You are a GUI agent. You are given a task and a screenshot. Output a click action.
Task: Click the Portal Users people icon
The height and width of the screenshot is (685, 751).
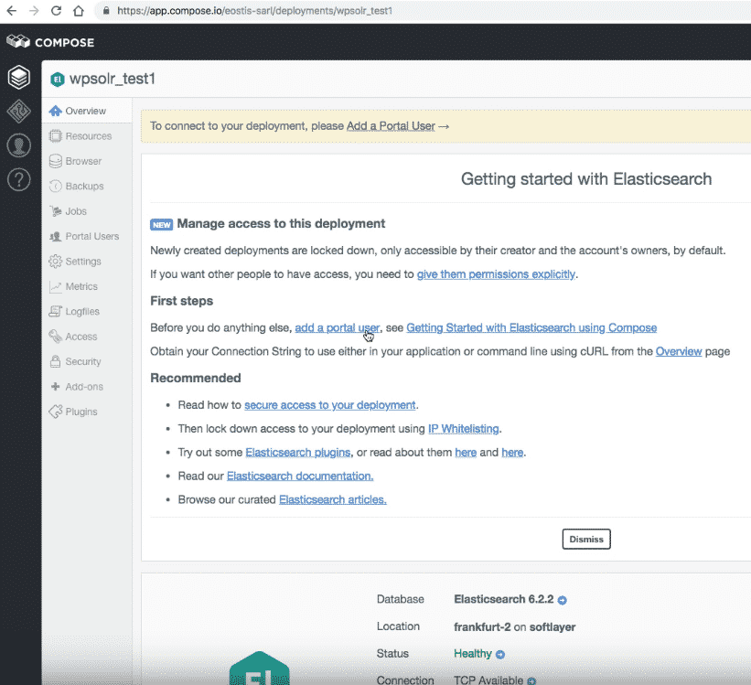tap(56, 236)
